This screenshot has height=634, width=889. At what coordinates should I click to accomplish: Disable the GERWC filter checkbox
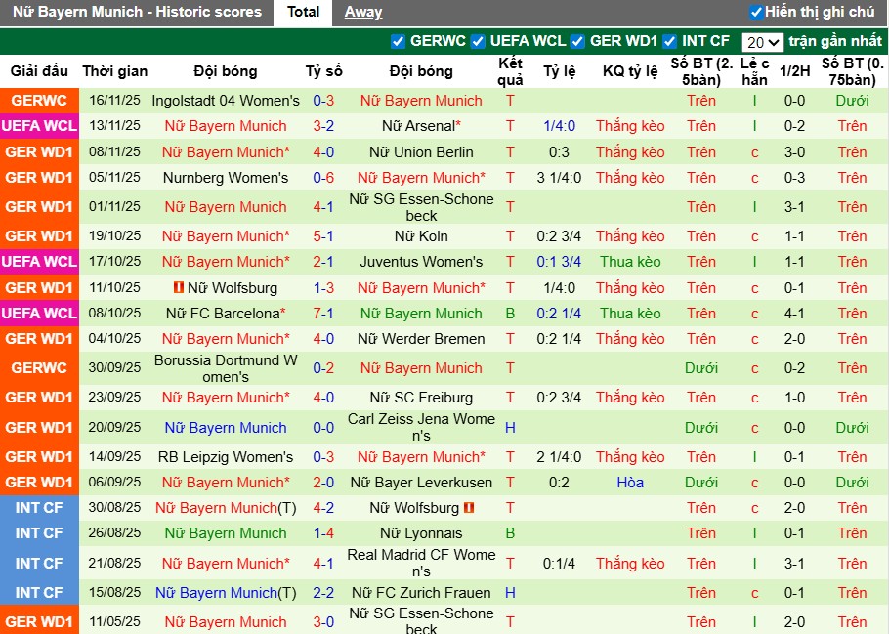pos(398,42)
